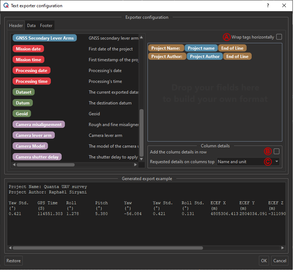Check Add the columns details in row
Viewport: 300px width, 277px height.
click(x=277, y=151)
